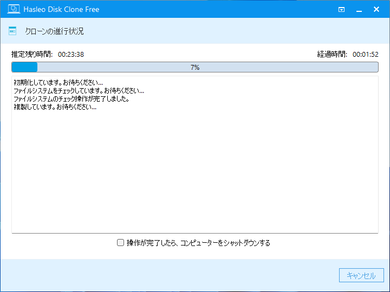Click the Hasleo Disk Clone app icon
This screenshot has width=390, height=292.
click(x=14, y=9)
